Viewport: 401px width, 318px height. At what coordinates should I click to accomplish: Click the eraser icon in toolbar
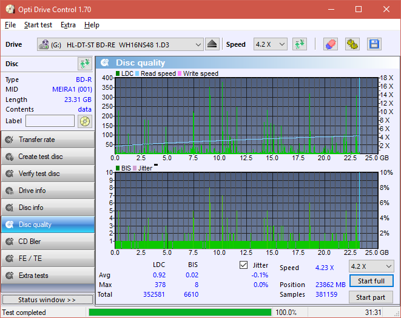pyautogui.click(x=330, y=44)
